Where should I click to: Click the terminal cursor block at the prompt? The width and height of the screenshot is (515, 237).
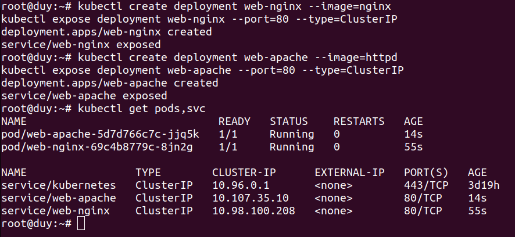(81, 224)
